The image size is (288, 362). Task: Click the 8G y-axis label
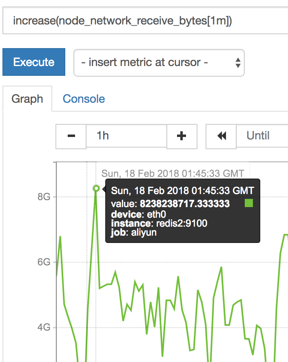pos(44,197)
